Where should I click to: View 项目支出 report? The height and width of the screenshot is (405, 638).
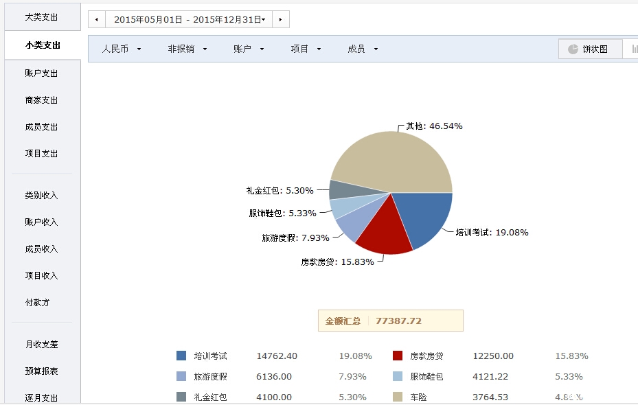coord(41,154)
